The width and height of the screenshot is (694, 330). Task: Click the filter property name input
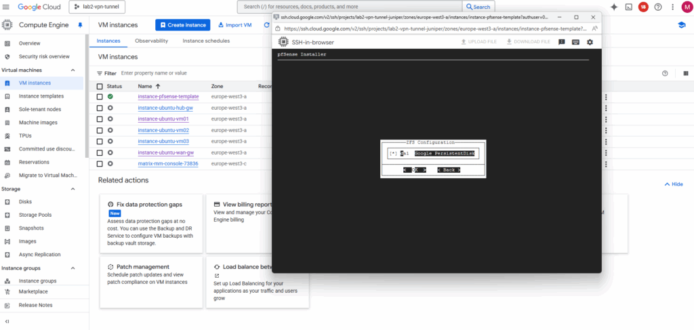pos(154,73)
